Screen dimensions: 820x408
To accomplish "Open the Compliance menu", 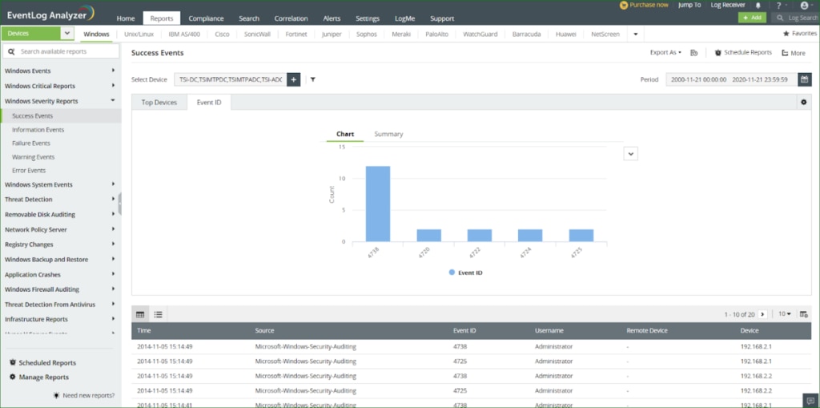I will point(206,18).
